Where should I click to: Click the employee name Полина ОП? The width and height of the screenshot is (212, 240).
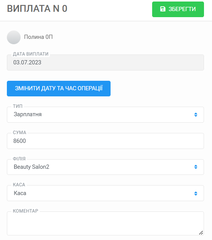point(38,37)
